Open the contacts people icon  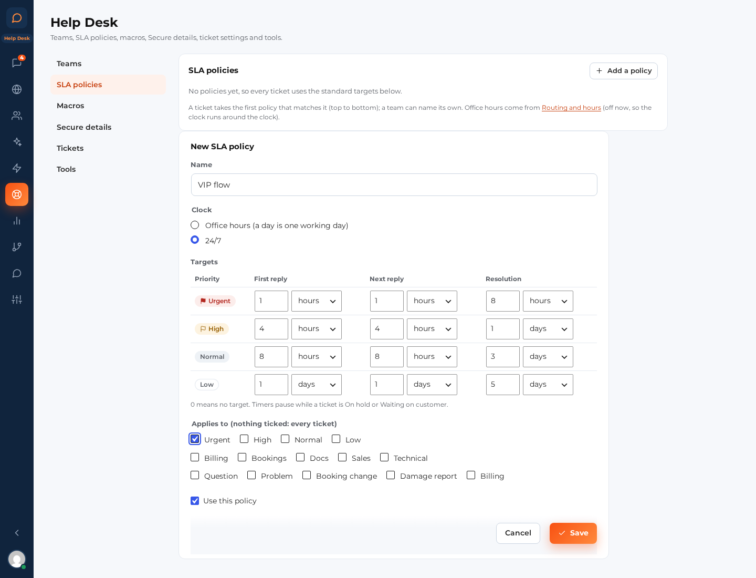tap(17, 116)
